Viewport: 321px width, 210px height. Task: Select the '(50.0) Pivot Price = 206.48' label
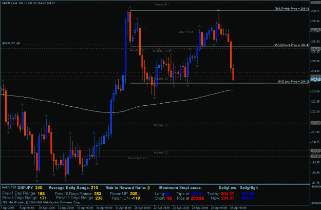[292, 45]
